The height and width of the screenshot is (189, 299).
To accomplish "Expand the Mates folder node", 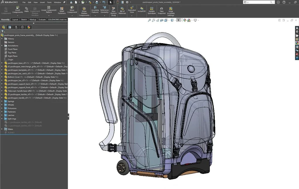I will [x=2, y=129].
